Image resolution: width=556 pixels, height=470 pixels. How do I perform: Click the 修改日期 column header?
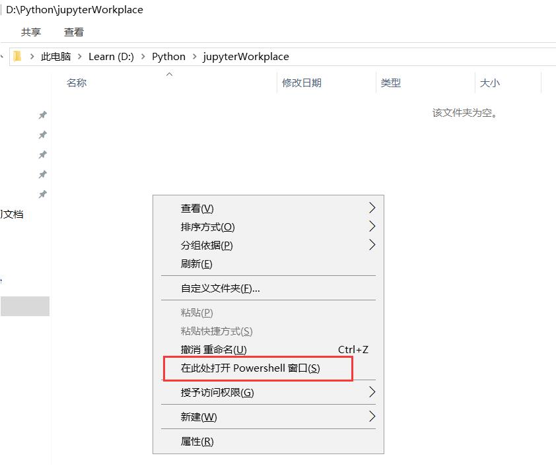pos(303,83)
